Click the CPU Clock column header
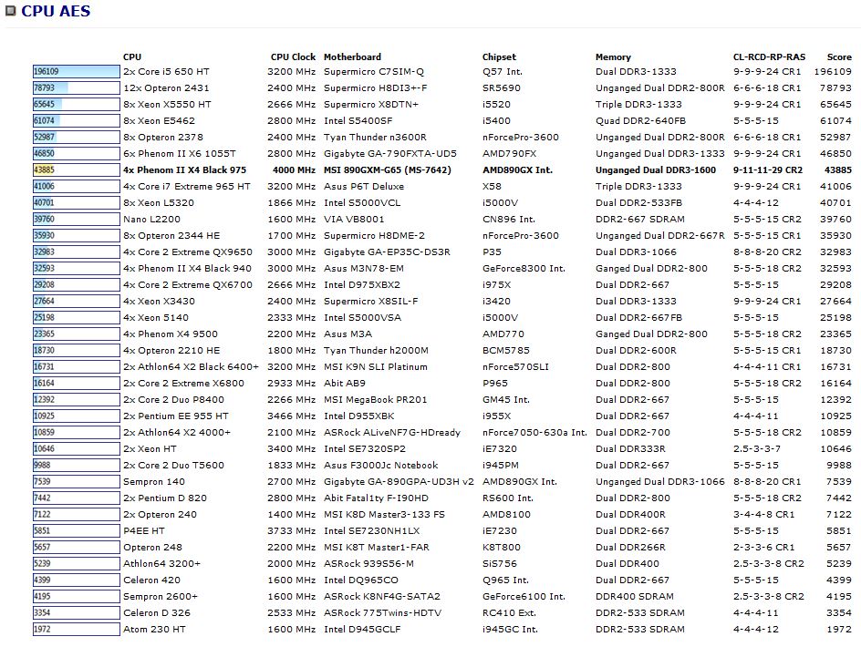Image resolution: width=861 pixels, height=647 pixels. click(x=293, y=56)
